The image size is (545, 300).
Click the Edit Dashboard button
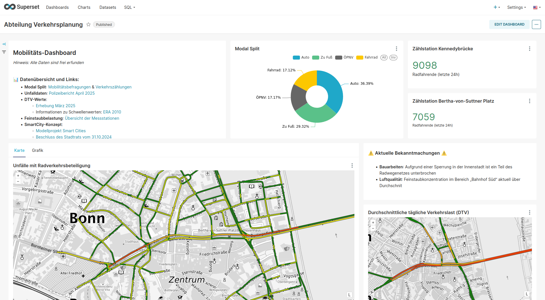tap(509, 24)
